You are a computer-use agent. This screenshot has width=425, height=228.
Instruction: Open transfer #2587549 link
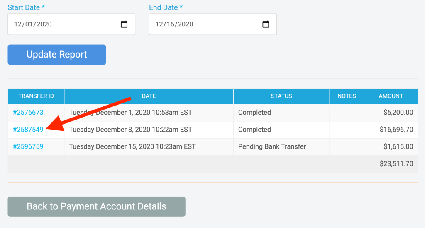(28, 130)
